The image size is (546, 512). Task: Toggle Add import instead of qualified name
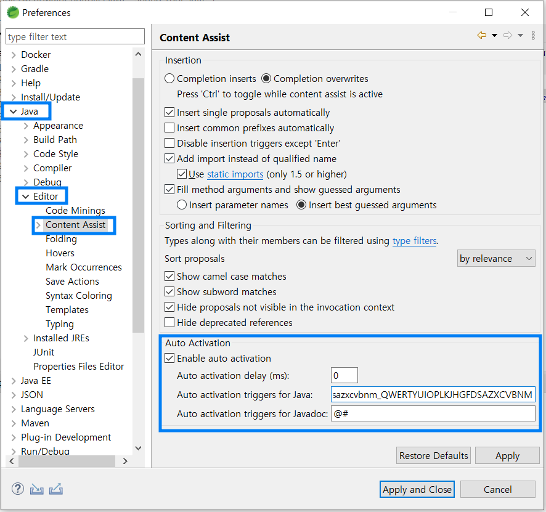click(x=169, y=158)
